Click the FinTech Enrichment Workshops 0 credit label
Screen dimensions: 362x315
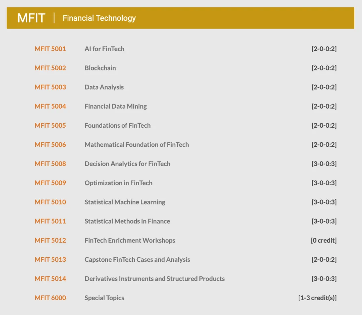323,240
